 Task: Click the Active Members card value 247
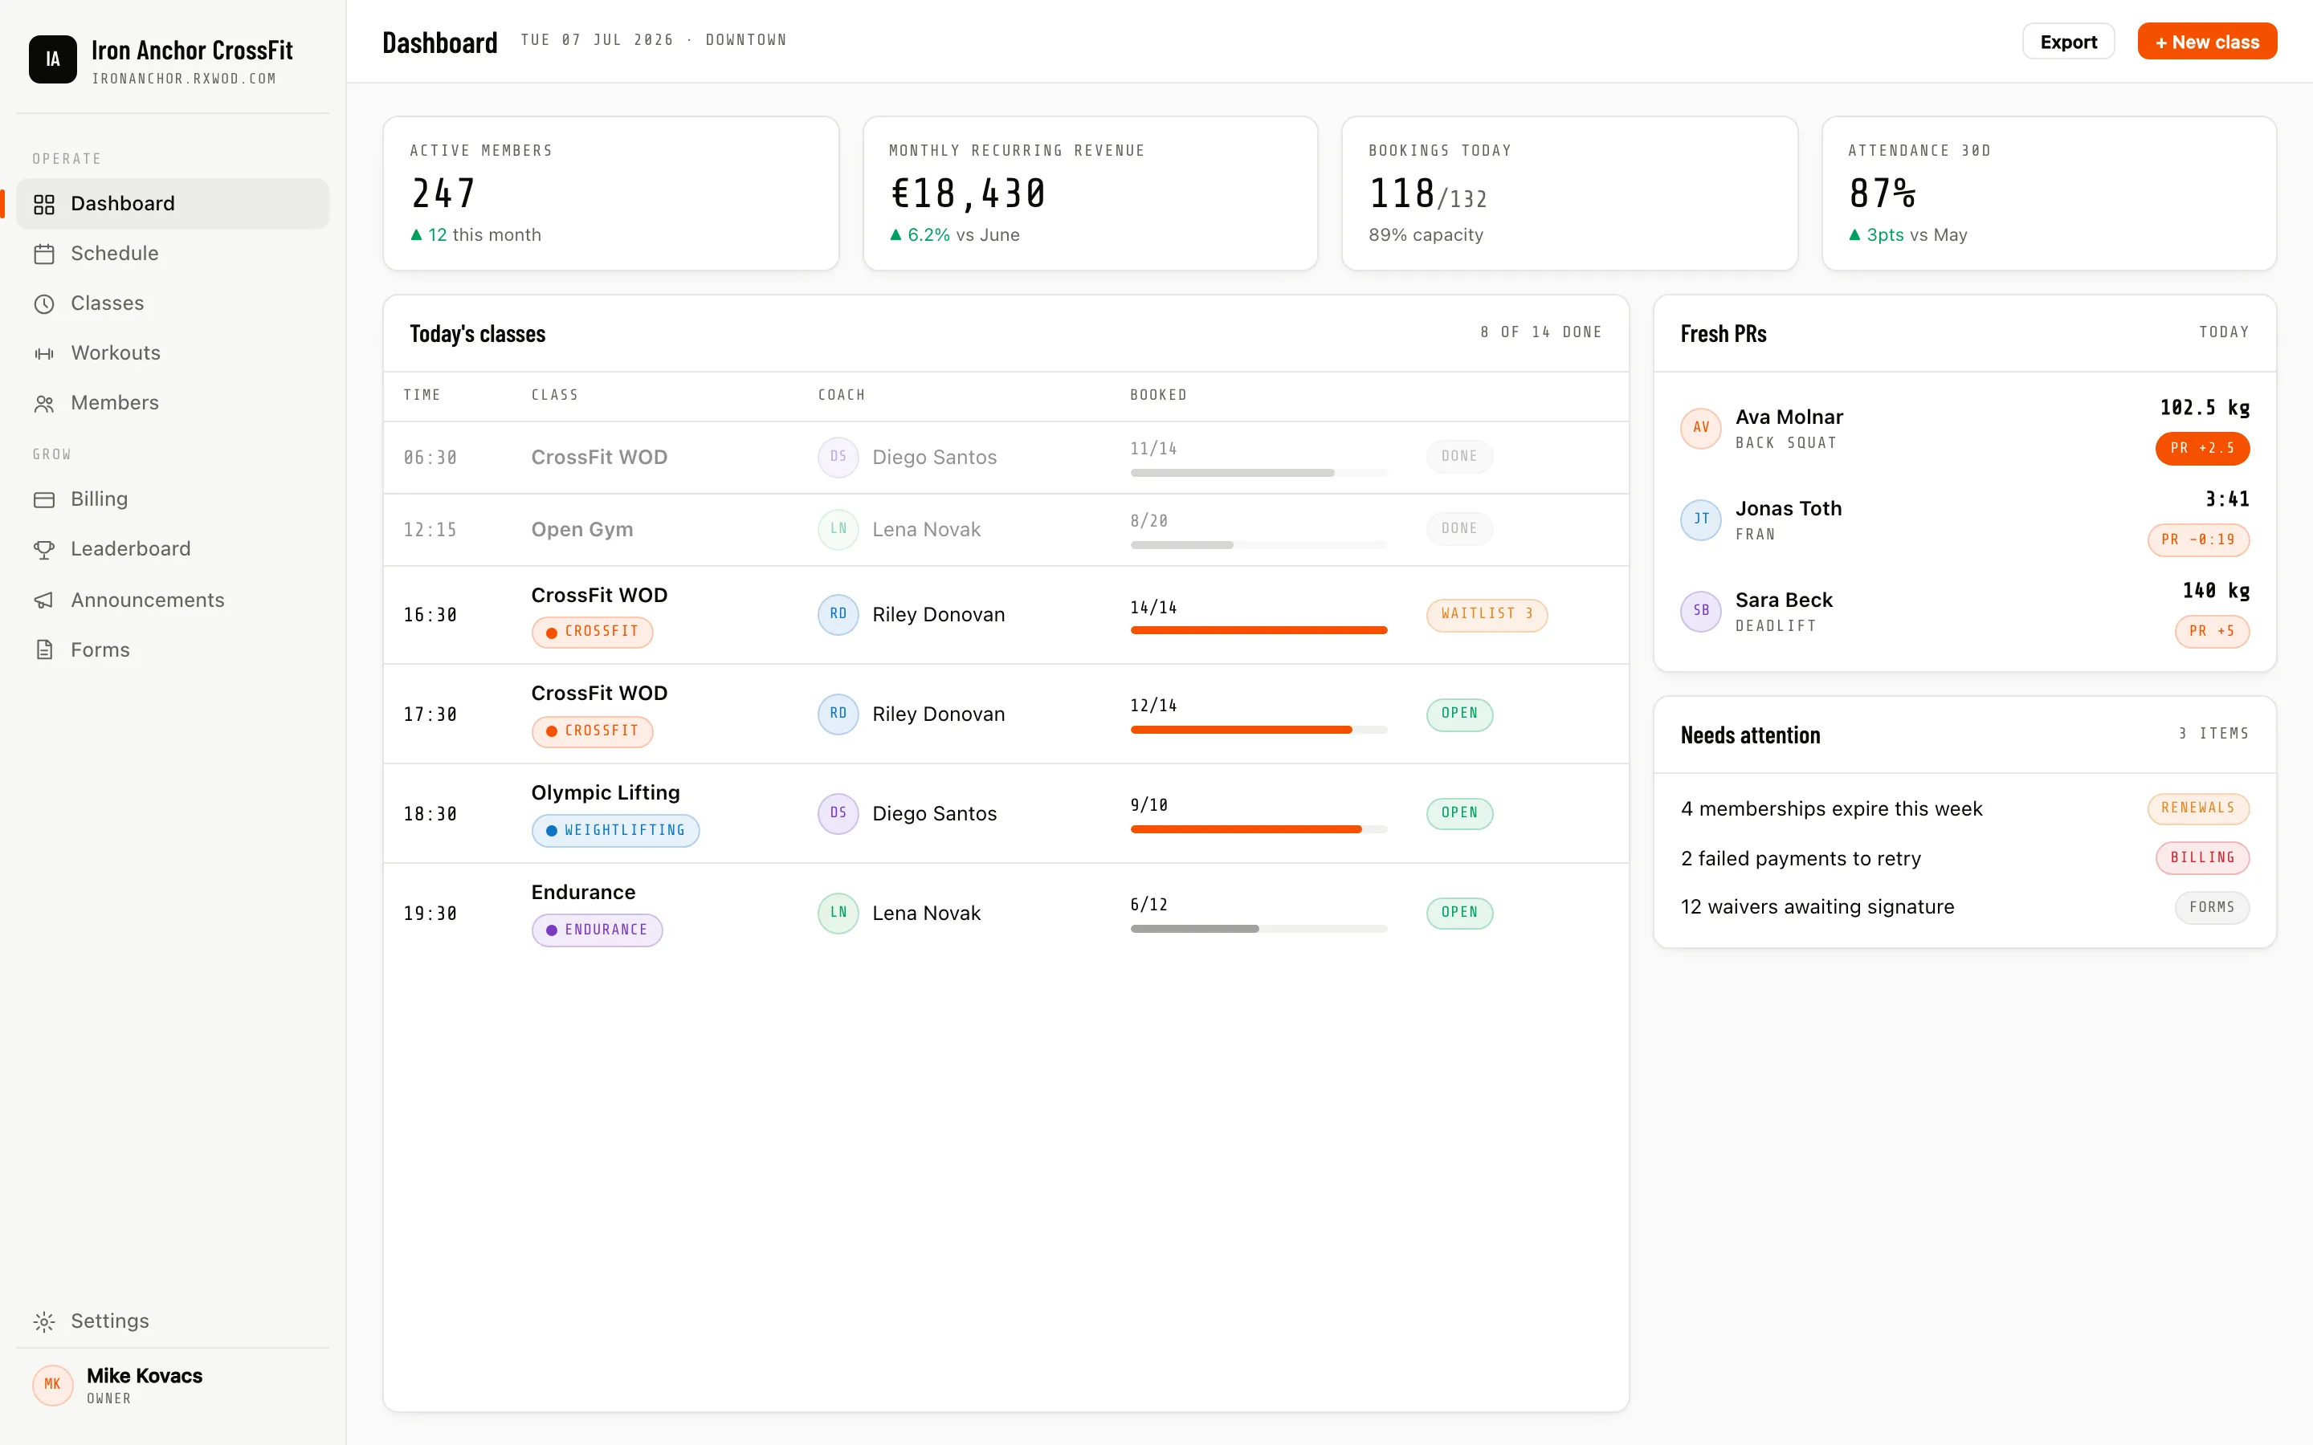[443, 194]
